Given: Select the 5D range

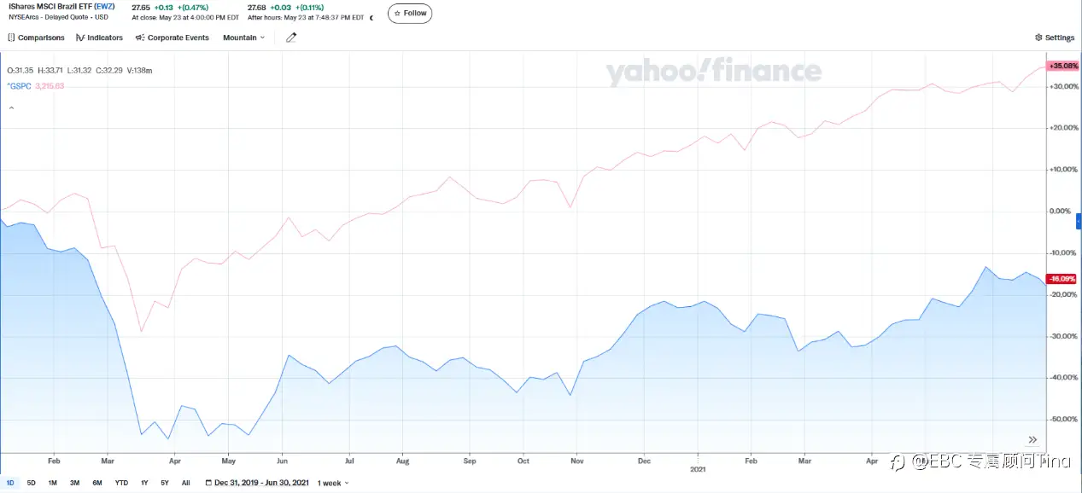Looking at the screenshot, I should coord(32,483).
